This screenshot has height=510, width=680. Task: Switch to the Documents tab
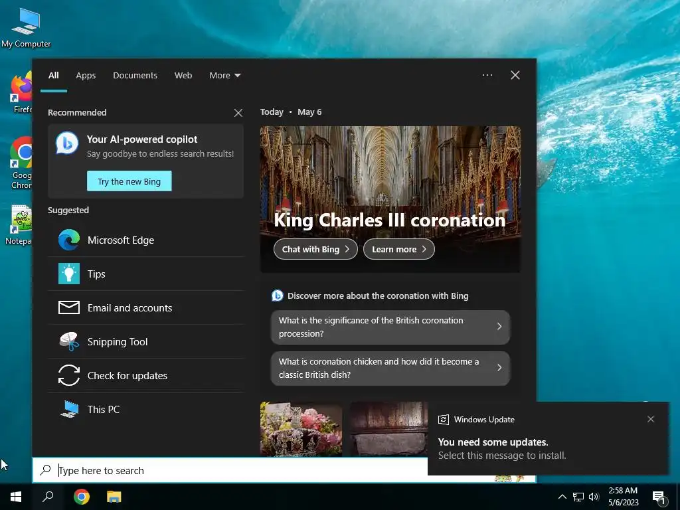(x=135, y=76)
